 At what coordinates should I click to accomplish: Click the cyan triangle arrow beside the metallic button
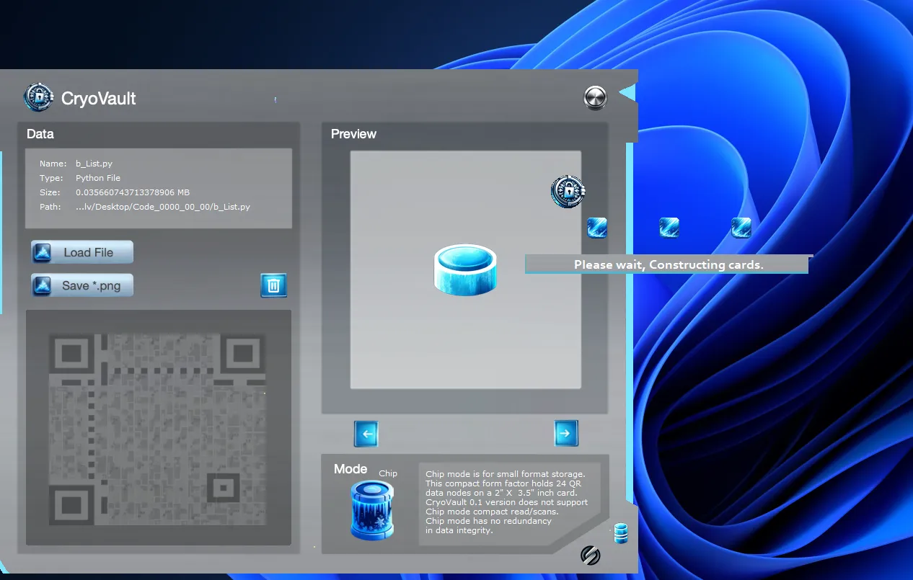pyautogui.click(x=627, y=93)
